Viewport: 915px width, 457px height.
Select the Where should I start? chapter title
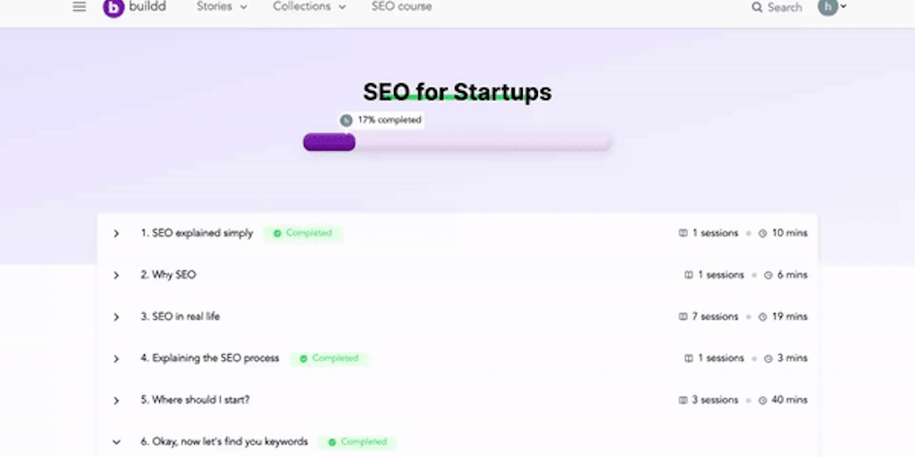195,400
